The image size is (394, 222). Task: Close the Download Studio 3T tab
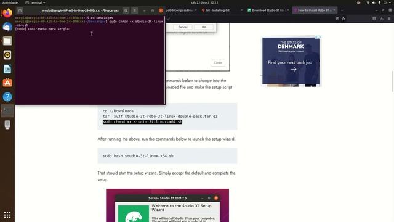pyautogui.click(x=288, y=10)
